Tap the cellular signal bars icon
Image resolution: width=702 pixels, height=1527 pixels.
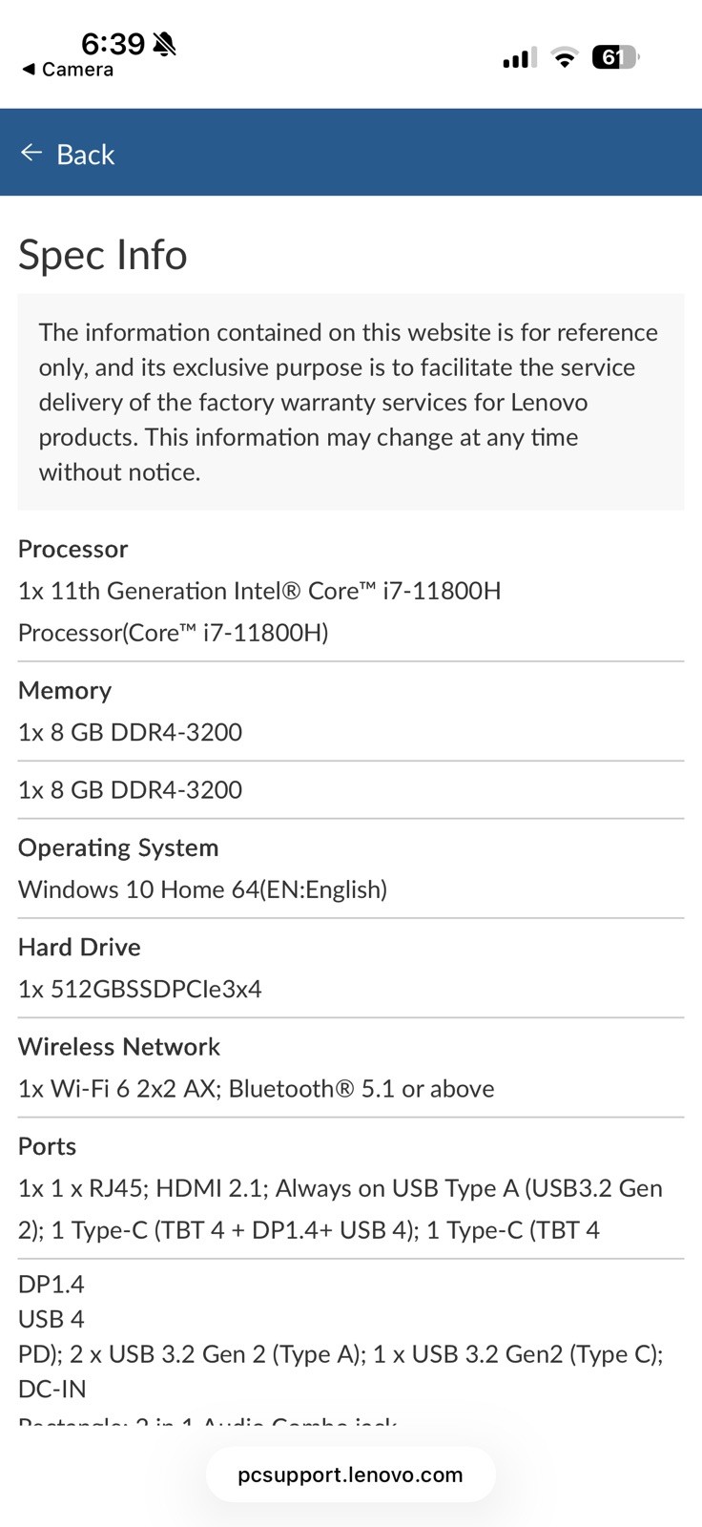[x=520, y=58]
